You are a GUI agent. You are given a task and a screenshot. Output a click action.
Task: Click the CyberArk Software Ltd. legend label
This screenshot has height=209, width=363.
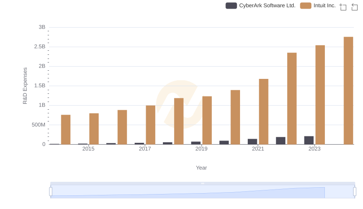click(267, 6)
